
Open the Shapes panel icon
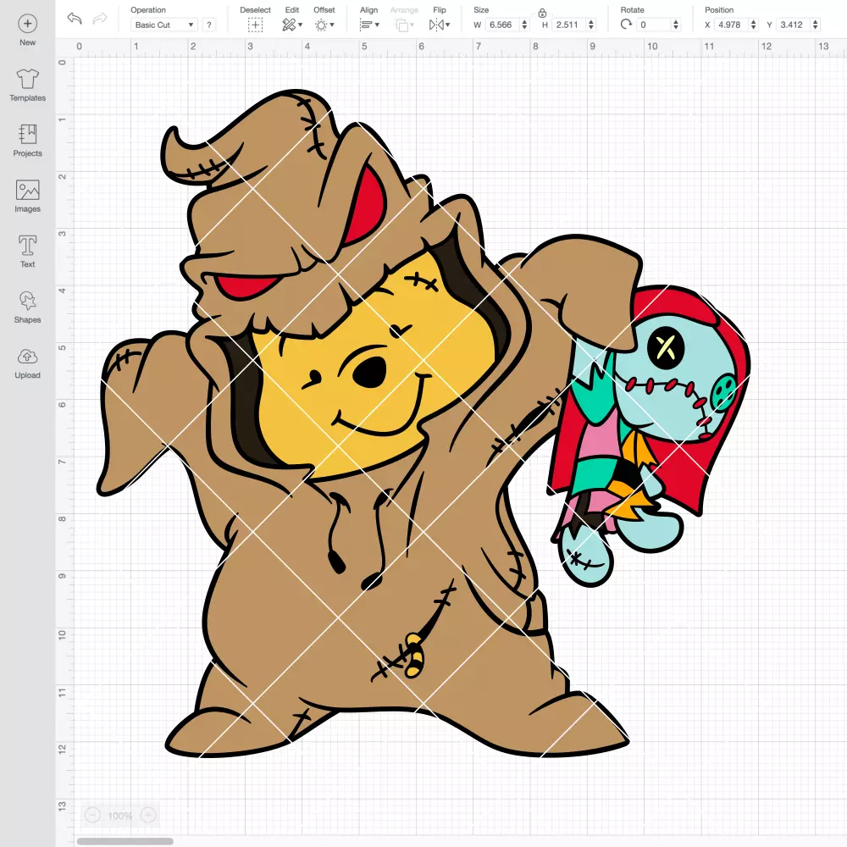pos(28,301)
